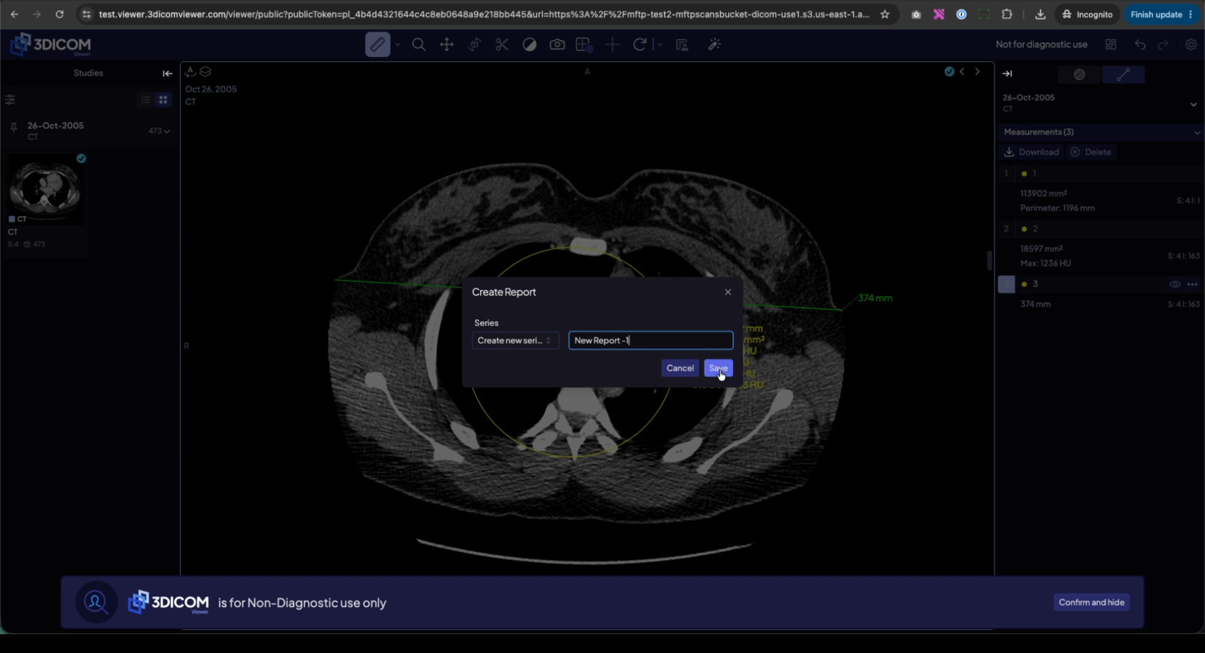The height and width of the screenshot is (653, 1205).
Task: Open the Create new series dropdown
Action: pos(515,340)
